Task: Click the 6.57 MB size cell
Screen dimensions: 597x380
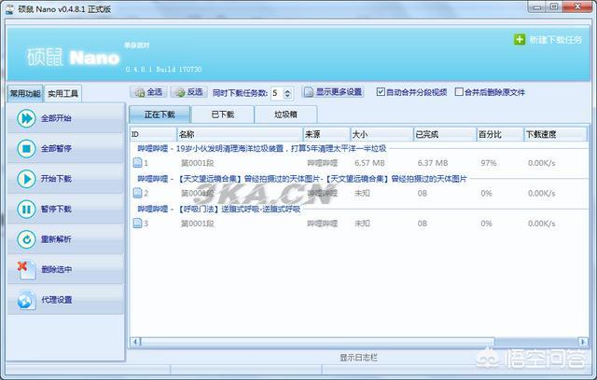Action: [369, 163]
